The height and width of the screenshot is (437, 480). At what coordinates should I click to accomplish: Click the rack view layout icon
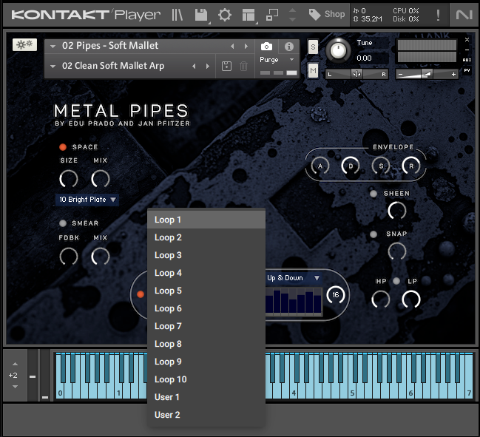click(x=249, y=14)
